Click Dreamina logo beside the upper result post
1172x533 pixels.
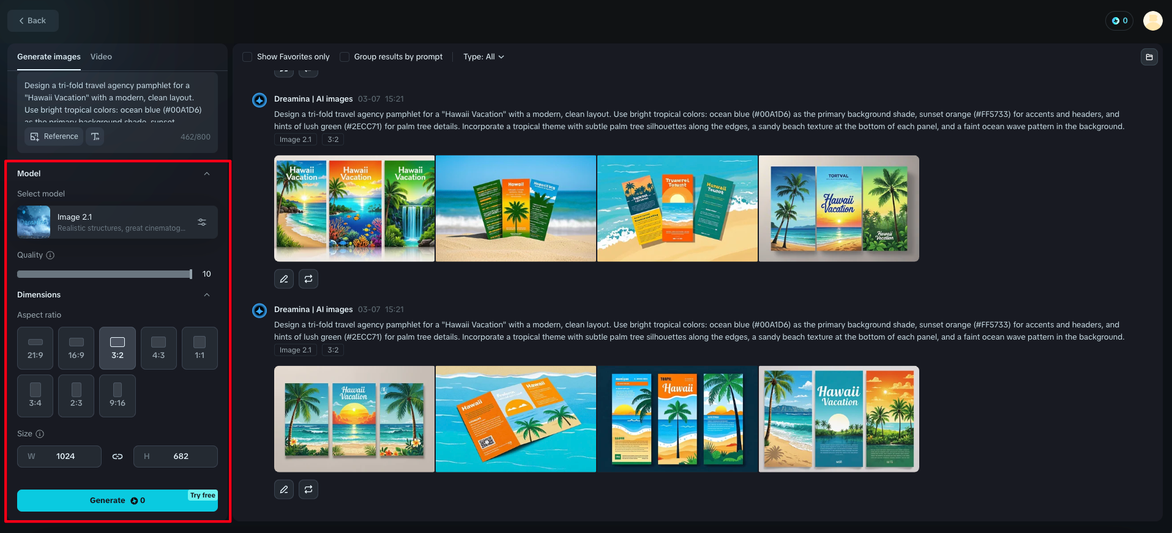click(x=259, y=100)
